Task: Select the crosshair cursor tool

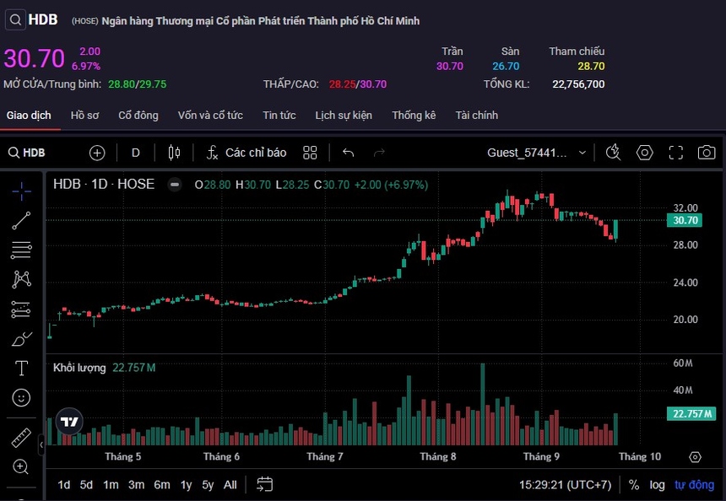Action: click(21, 191)
